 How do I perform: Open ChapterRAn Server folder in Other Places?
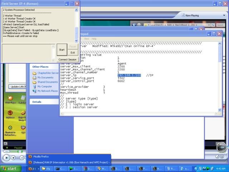click(48, 73)
